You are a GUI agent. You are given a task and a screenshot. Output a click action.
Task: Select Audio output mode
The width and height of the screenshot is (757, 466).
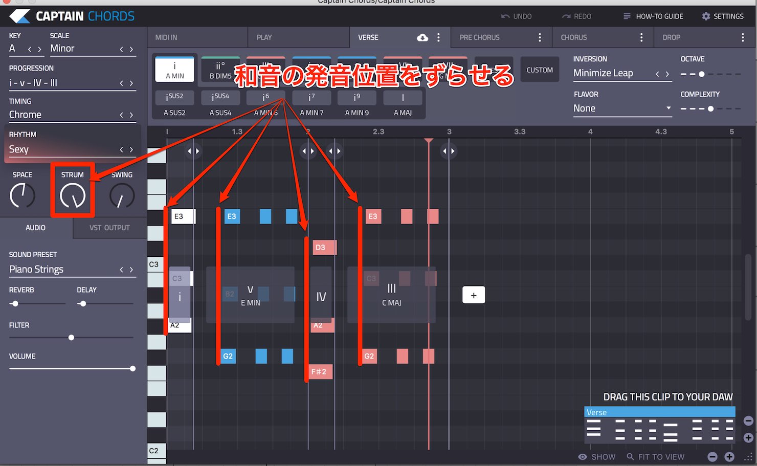[36, 228]
